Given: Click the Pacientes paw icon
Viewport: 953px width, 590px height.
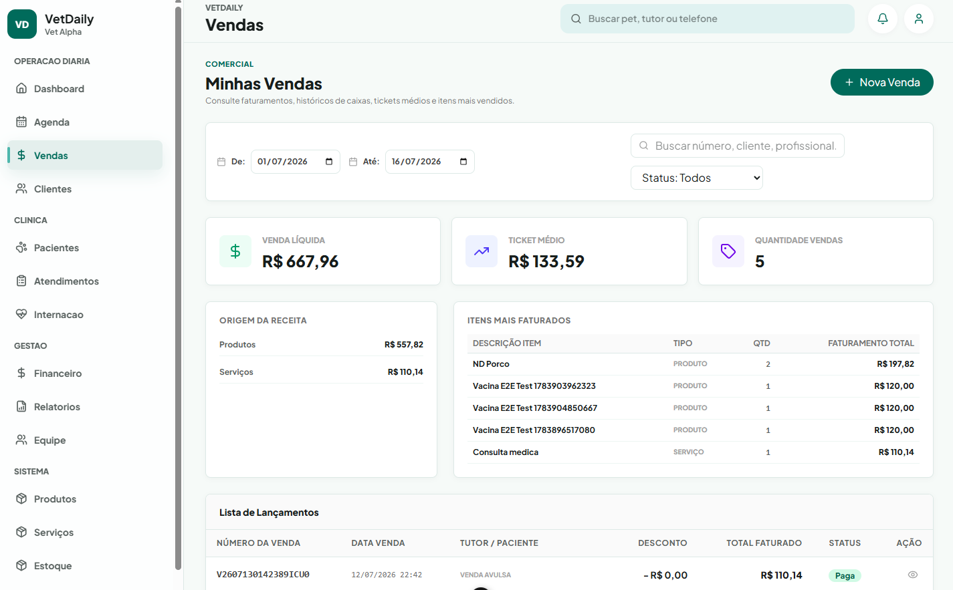Looking at the screenshot, I should pos(21,247).
